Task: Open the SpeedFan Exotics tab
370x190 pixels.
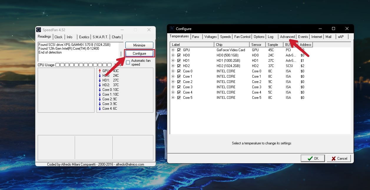Action: (x=84, y=37)
